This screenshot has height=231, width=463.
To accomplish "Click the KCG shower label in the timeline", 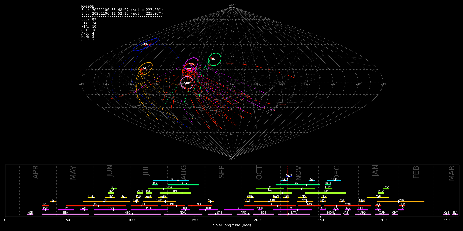I will (184, 183).
